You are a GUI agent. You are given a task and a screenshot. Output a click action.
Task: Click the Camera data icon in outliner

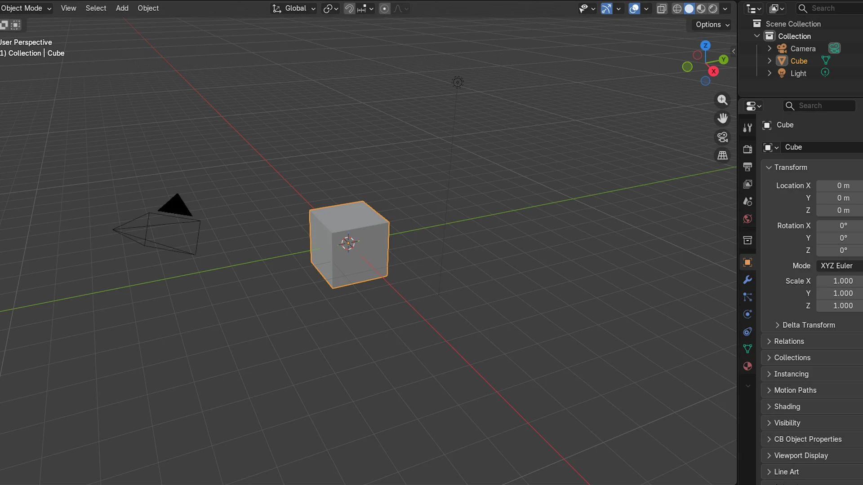tap(835, 48)
